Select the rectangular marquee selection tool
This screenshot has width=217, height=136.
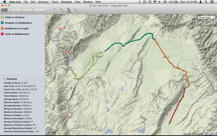[11, 10]
